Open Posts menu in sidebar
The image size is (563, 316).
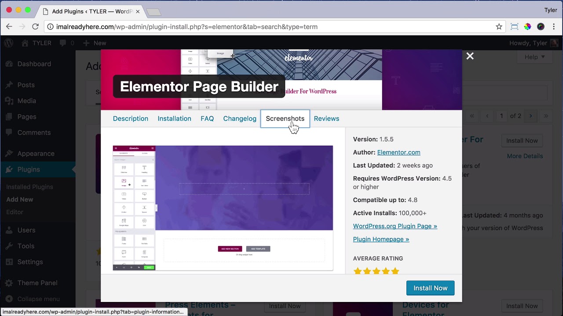pyautogui.click(x=26, y=85)
